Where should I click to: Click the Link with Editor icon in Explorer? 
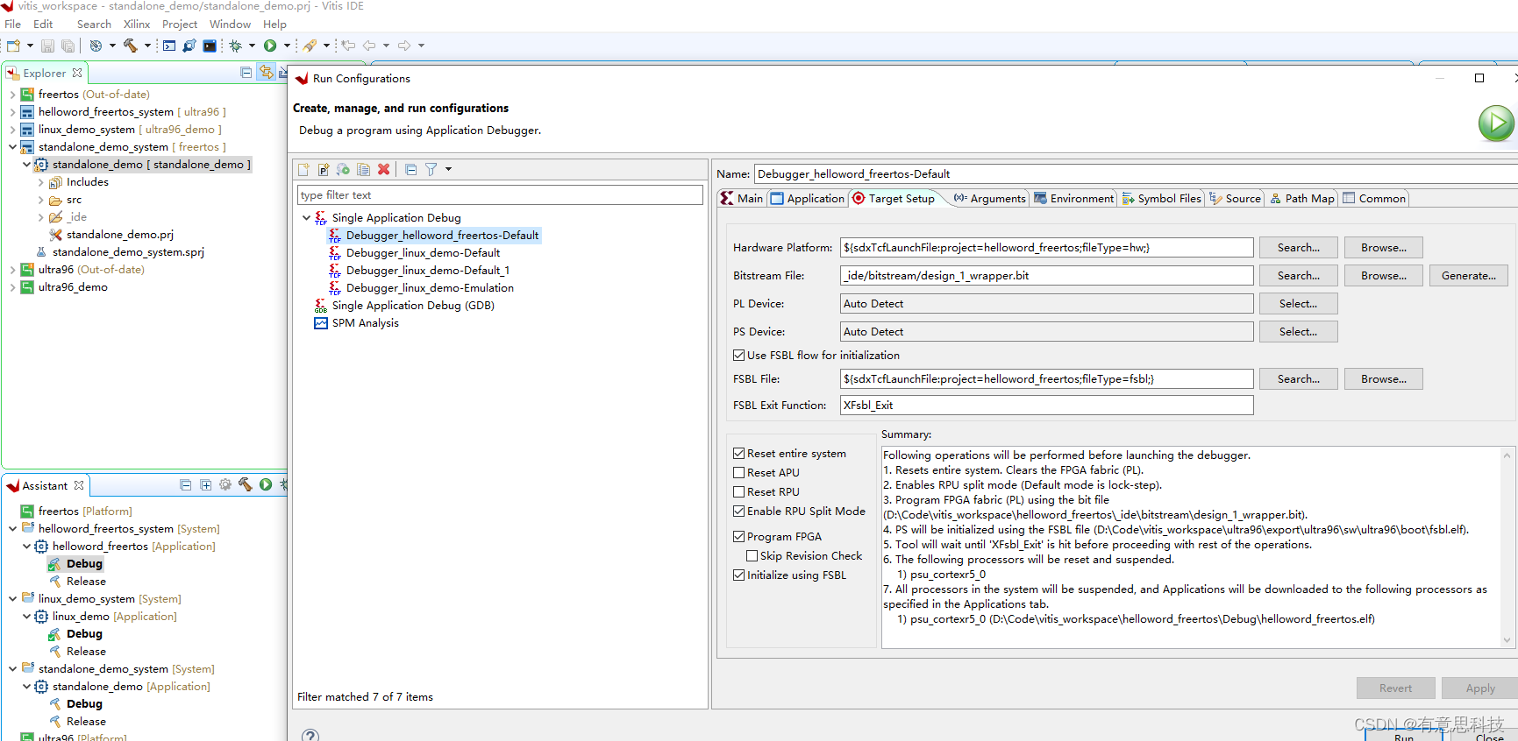click(266, 73)
